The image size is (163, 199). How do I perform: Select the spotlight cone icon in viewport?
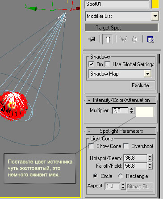click(62, 17)
